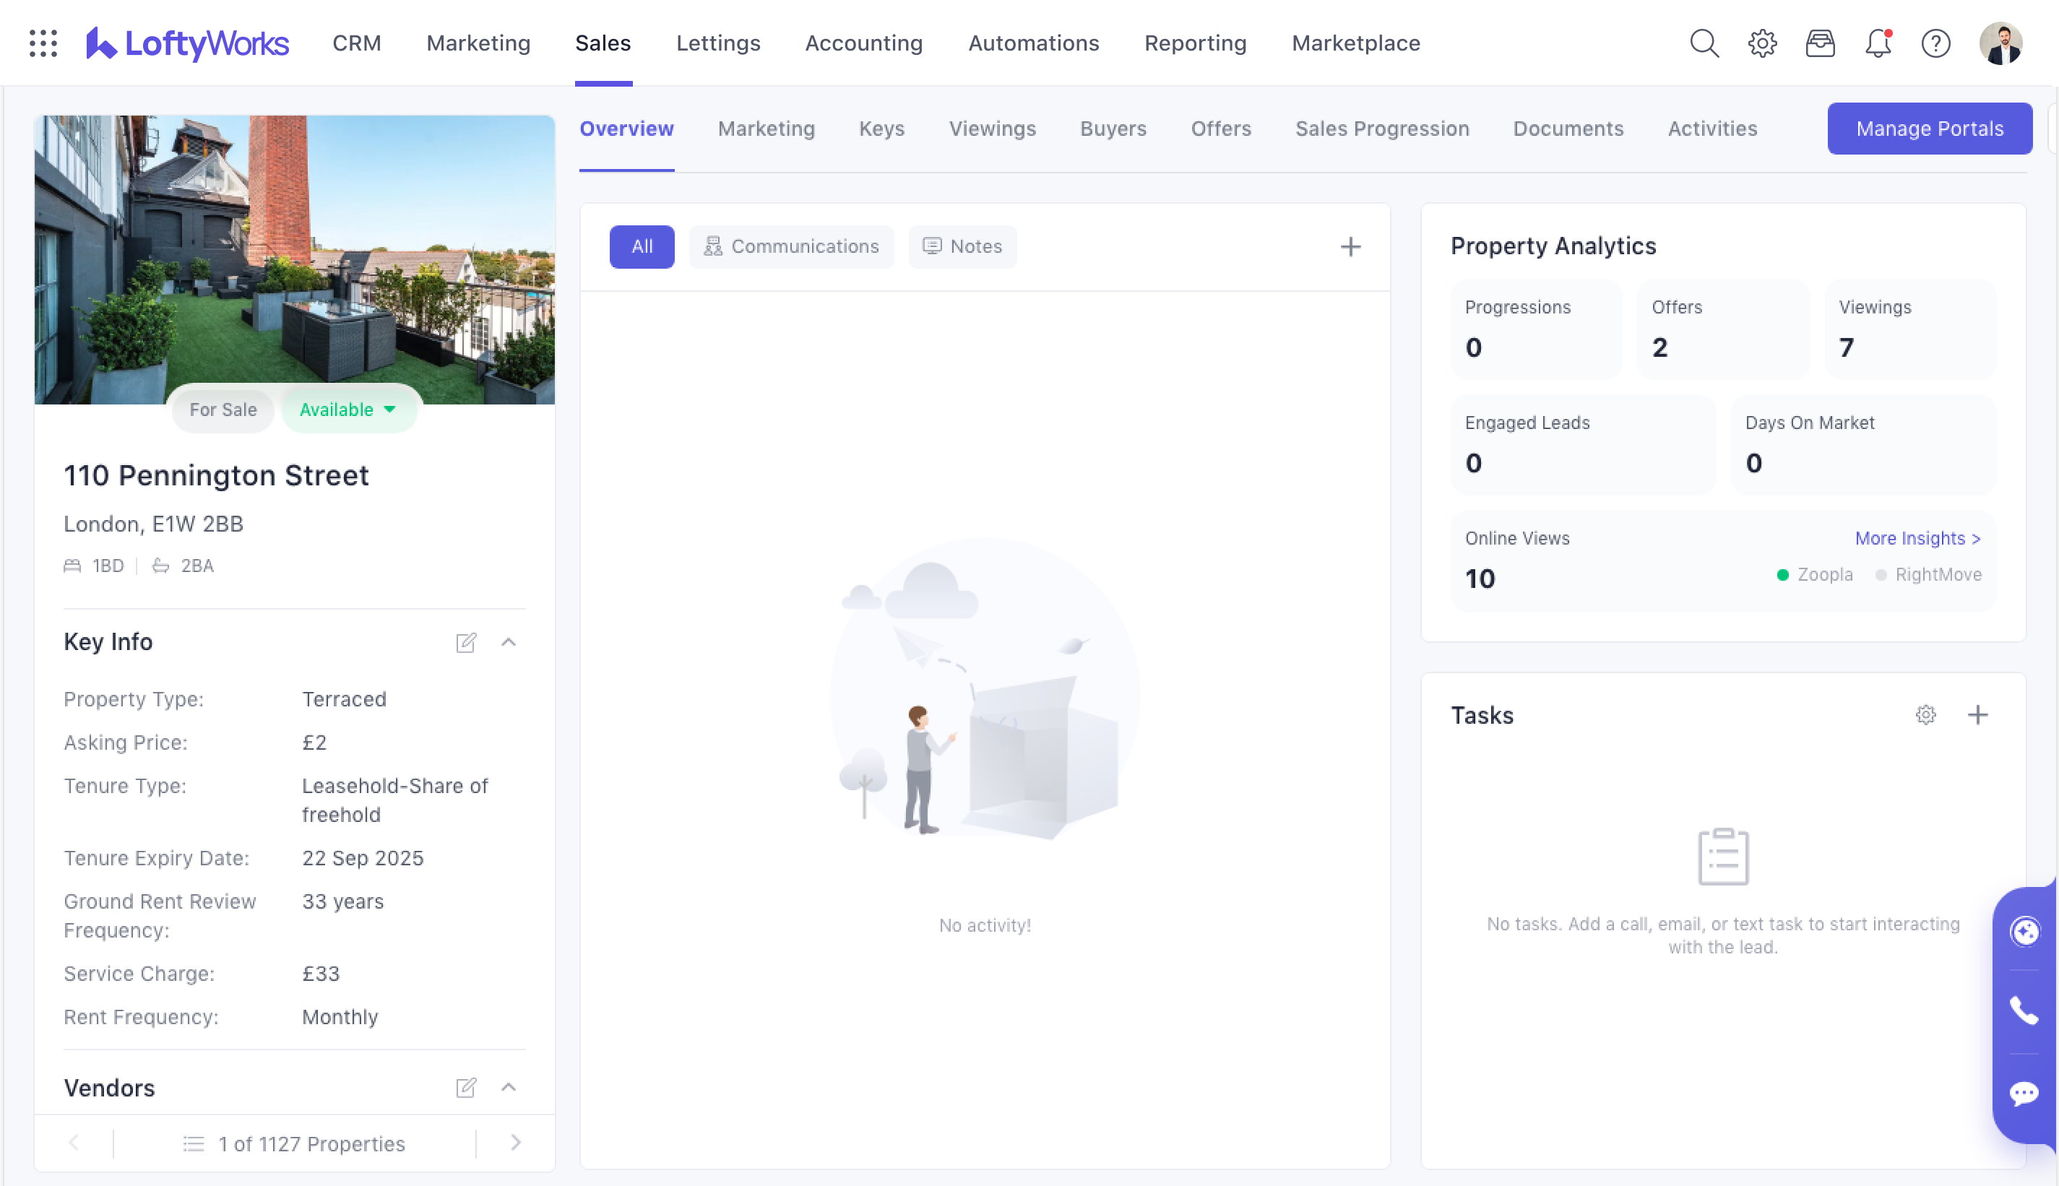This screenshot has width=2059, height=1186.
Task: Open the inbox tray icon
Action: [x=1820, y=43]
